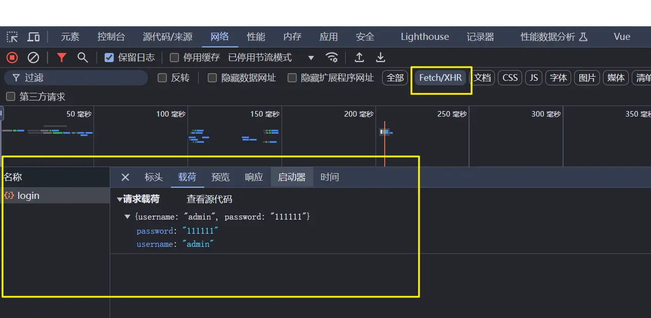Click the orange timeline marker line
Viewport: 651px width, 318px height.
(x=385, y=144)
